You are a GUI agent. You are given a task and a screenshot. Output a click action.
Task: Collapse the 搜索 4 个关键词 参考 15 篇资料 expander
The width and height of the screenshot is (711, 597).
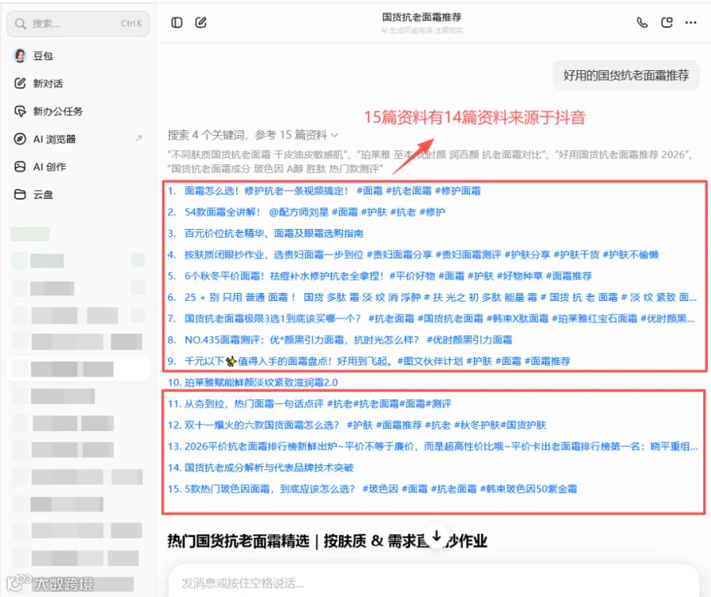pos(253,135)
